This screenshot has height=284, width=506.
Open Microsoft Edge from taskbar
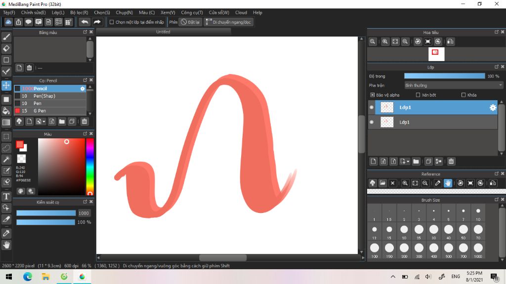point(28,277)
